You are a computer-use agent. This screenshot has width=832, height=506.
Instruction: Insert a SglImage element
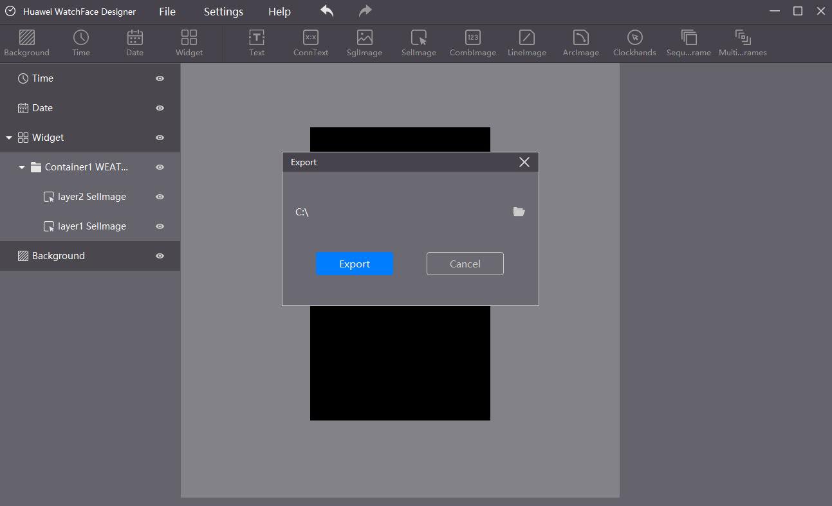point(364,43)
